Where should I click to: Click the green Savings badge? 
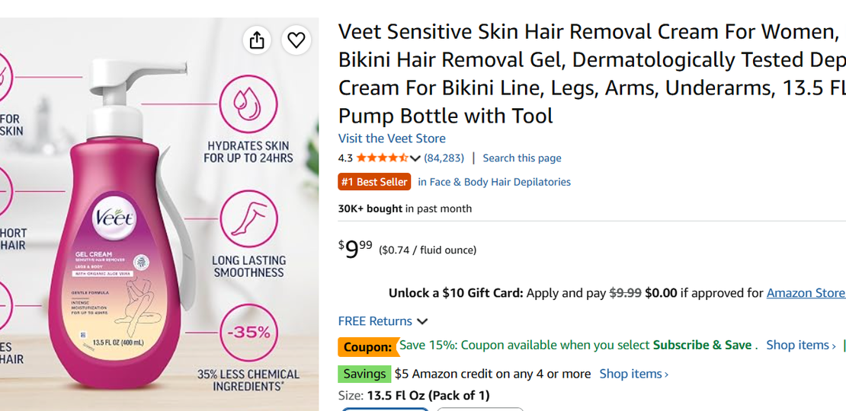[364, 374]
